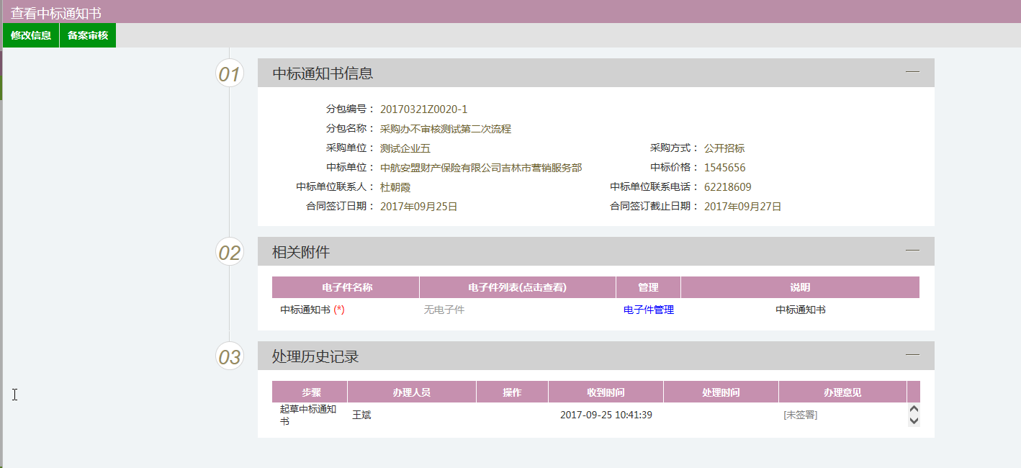Select the 收到时间 column header
Viewport: 1021px width, 468px height.
pyautogui.click(x=606, y=392)
